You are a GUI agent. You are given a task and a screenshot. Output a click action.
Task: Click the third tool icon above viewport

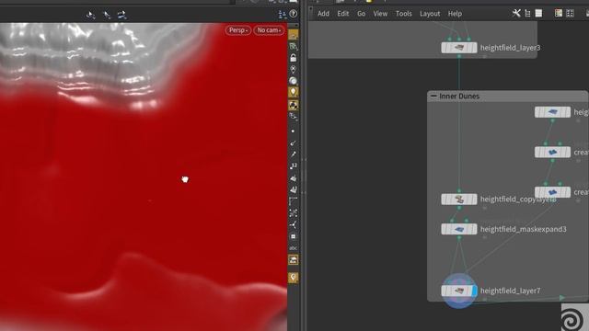pyautogui.click(x=121, y=15)
